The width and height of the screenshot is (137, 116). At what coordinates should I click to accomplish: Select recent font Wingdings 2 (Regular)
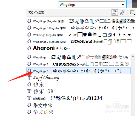click(81, 42)
